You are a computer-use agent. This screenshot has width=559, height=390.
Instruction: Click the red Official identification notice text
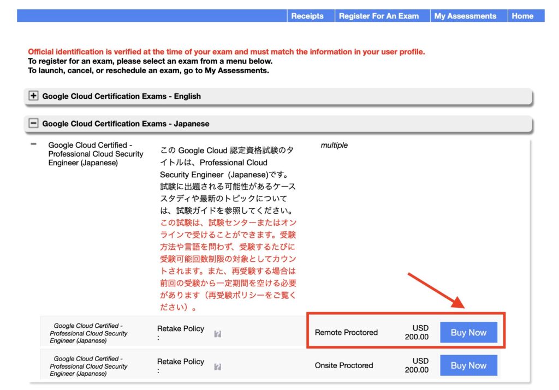pos(227,52)
